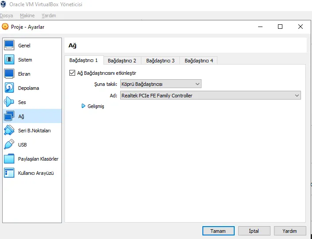Select the Ekran label in sidebar
The image size is (312, 239).
[24, 74]
